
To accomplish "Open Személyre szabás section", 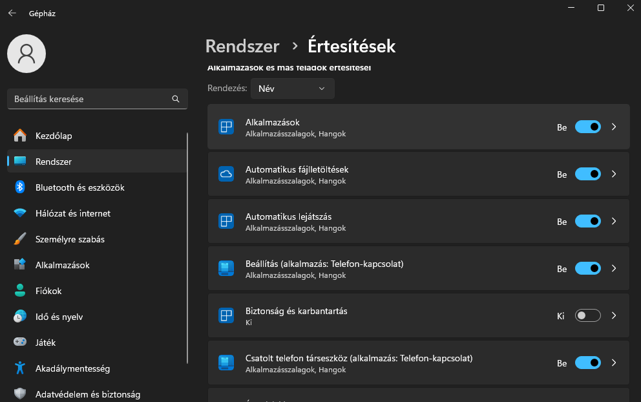I will pos(97,239).
